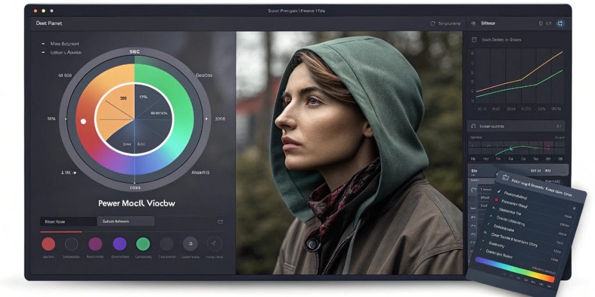Click the headphones icon in the lower panel header
The height and width of the screenshot is (297, 595).
pyautogui.click(x=473, y=126)
